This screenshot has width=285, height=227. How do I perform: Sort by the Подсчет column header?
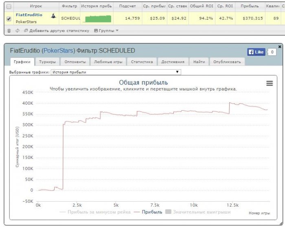click(x=127, y=6)
